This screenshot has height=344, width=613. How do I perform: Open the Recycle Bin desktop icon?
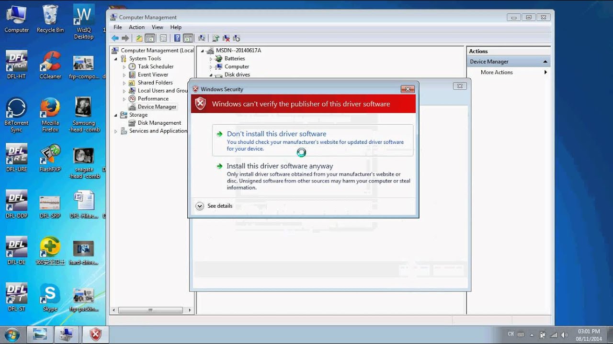(50, 19)
